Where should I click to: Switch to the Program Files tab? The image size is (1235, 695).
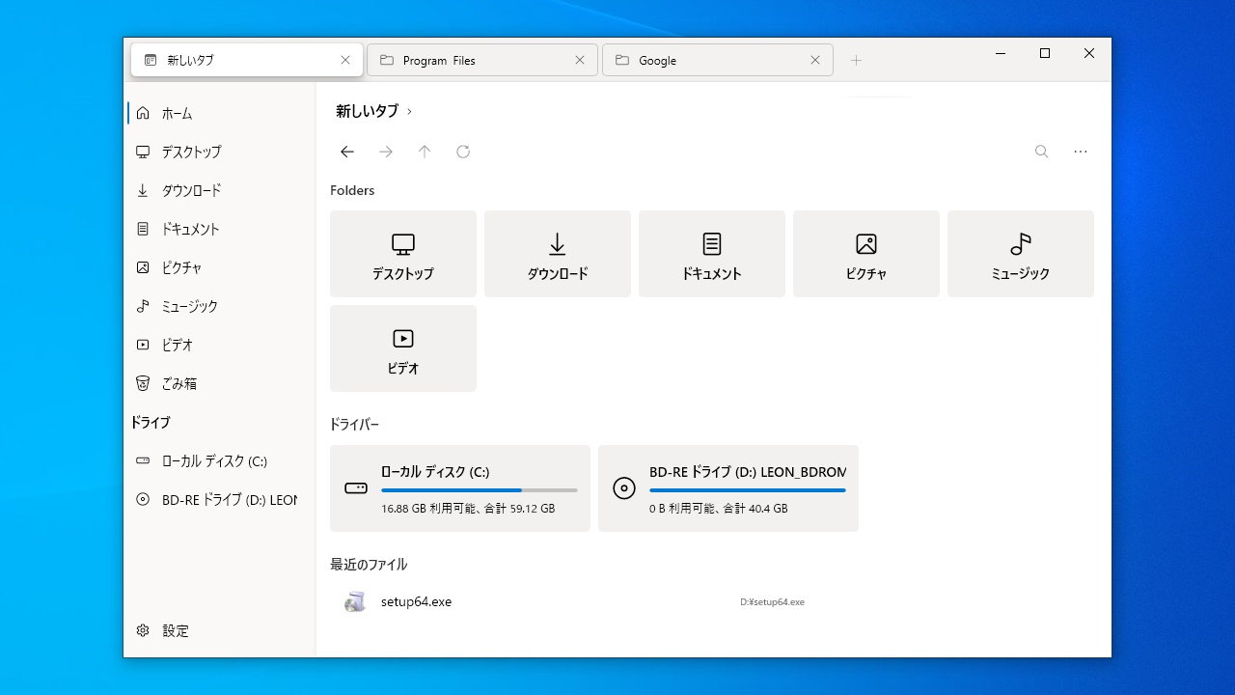pyautogui.click(x=482, y=60)
